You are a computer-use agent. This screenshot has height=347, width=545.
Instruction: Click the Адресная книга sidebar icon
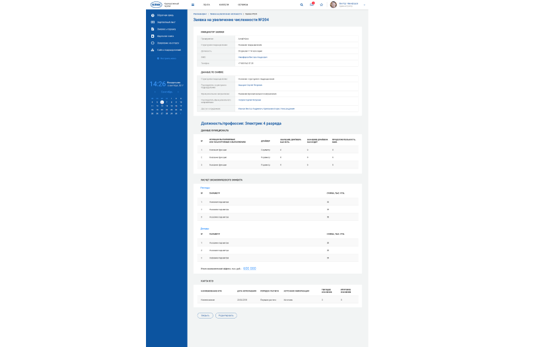pos(153,36)
